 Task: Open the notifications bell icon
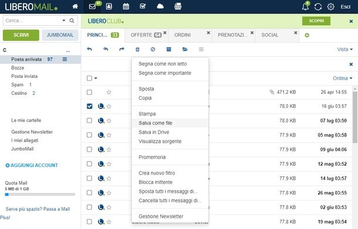click(x=305, y=6)
